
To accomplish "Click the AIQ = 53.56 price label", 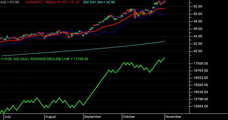I will (9, 2).
